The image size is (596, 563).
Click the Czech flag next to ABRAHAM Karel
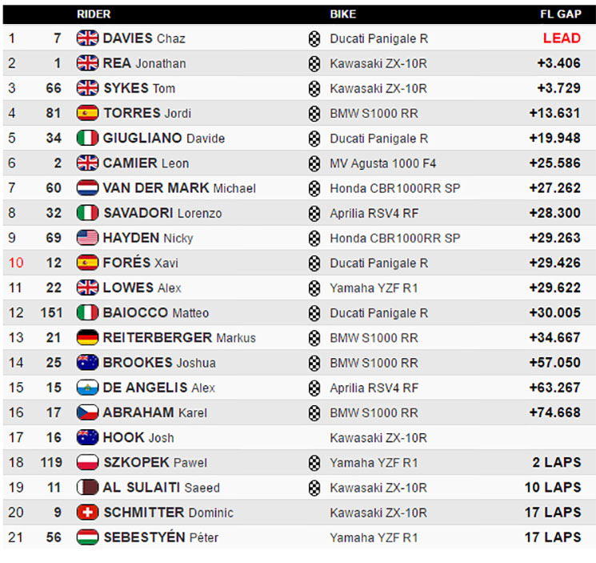click(x=87, y=412)
